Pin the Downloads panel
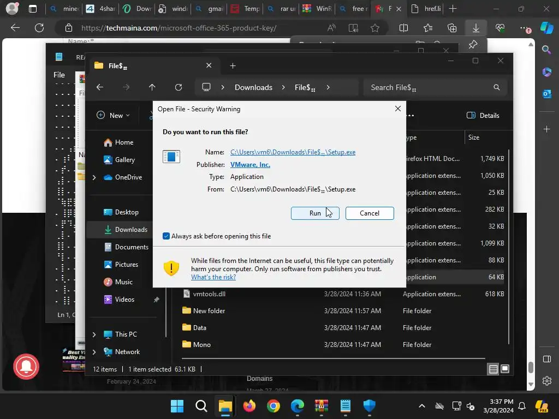This screenshot has width=559, height=419. point(473,45)
